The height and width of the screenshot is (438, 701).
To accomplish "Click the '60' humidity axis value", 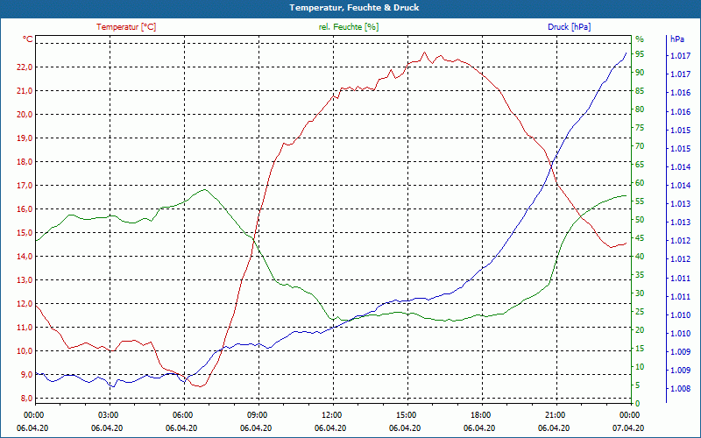I will coord(640,183).
